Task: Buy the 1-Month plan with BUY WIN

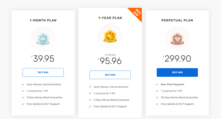Action: coord(43,73)
